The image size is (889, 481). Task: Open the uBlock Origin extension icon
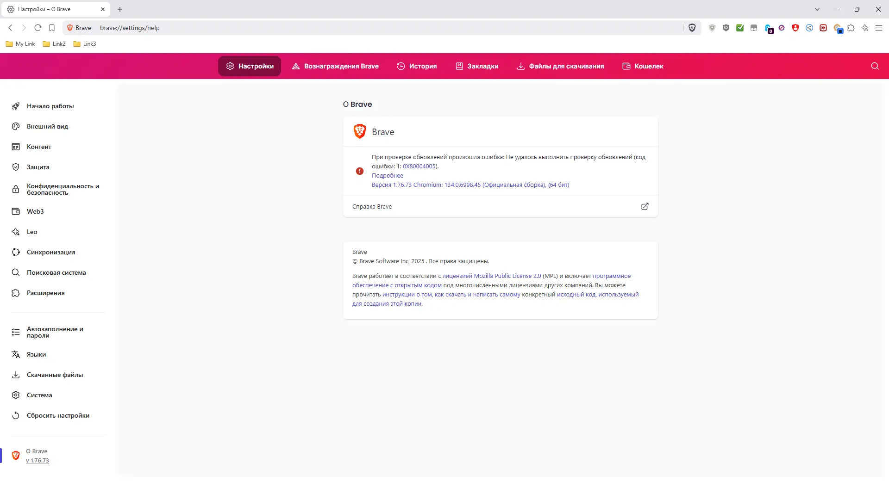point(726,28)
